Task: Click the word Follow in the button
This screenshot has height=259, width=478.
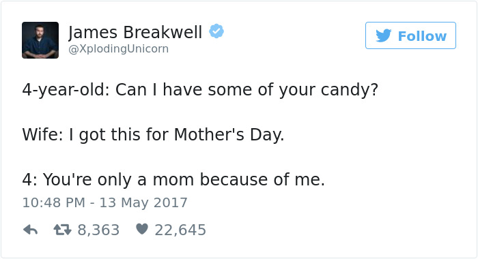Action: coord(422,36)
